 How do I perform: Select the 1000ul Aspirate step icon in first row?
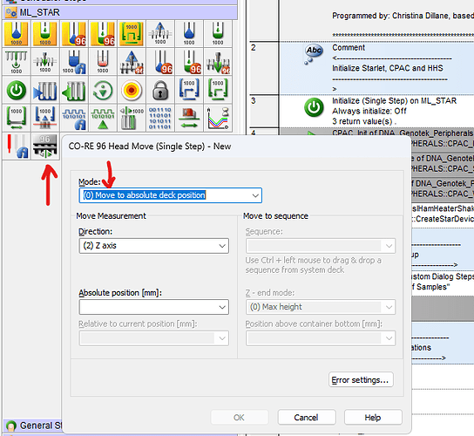17,34
